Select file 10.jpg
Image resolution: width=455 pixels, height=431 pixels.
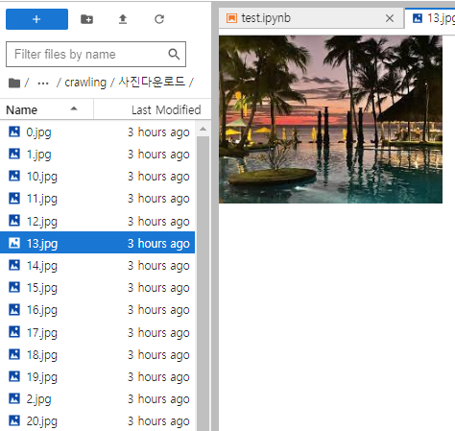(97, 177)
